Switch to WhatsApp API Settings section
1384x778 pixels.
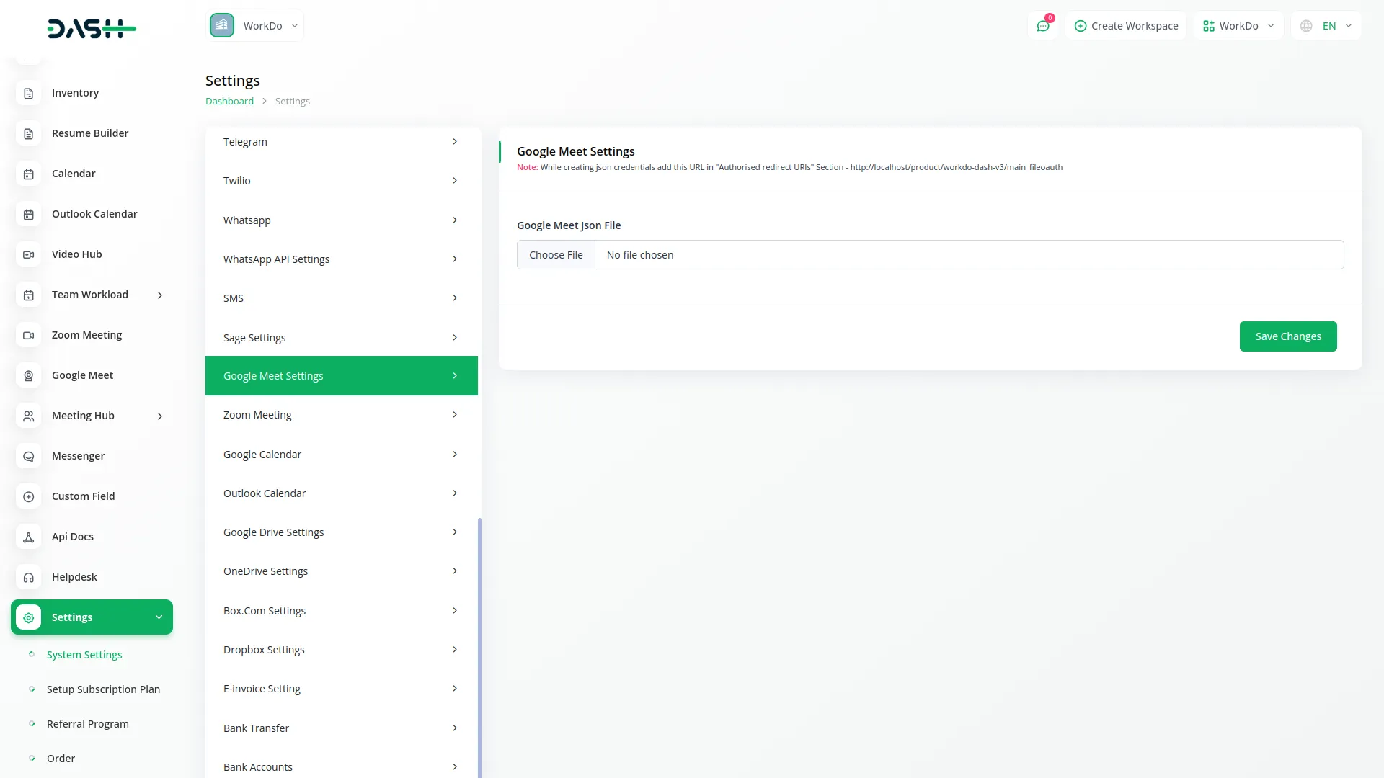click(341, 259)
